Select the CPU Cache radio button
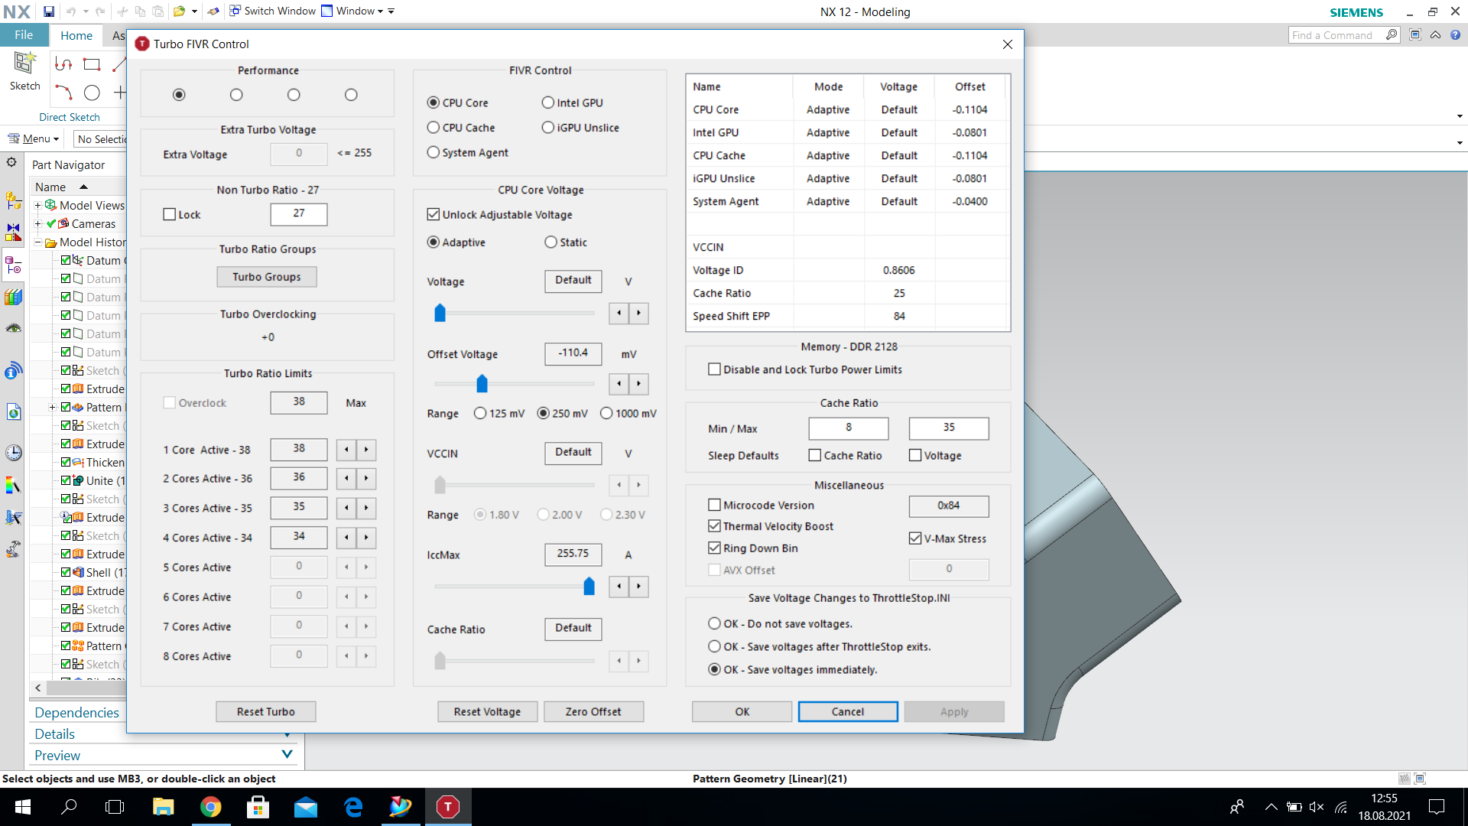This screenshot has height=826, width=1468. (434, 128)
